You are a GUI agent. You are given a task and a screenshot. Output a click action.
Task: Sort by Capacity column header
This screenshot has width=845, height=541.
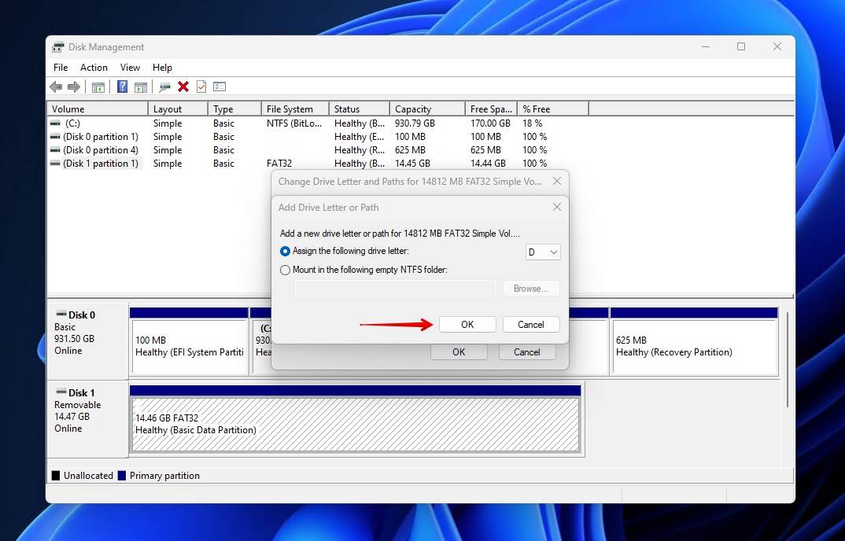427,109
